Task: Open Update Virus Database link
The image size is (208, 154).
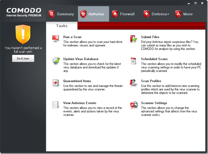Action: tap(81, 59)
